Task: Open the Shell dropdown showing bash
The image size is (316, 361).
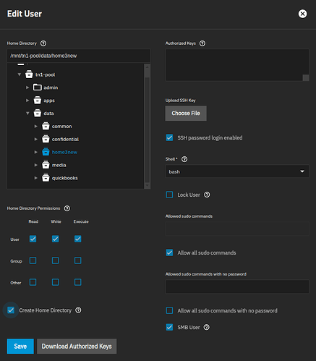Action: (x=237, y=171)
